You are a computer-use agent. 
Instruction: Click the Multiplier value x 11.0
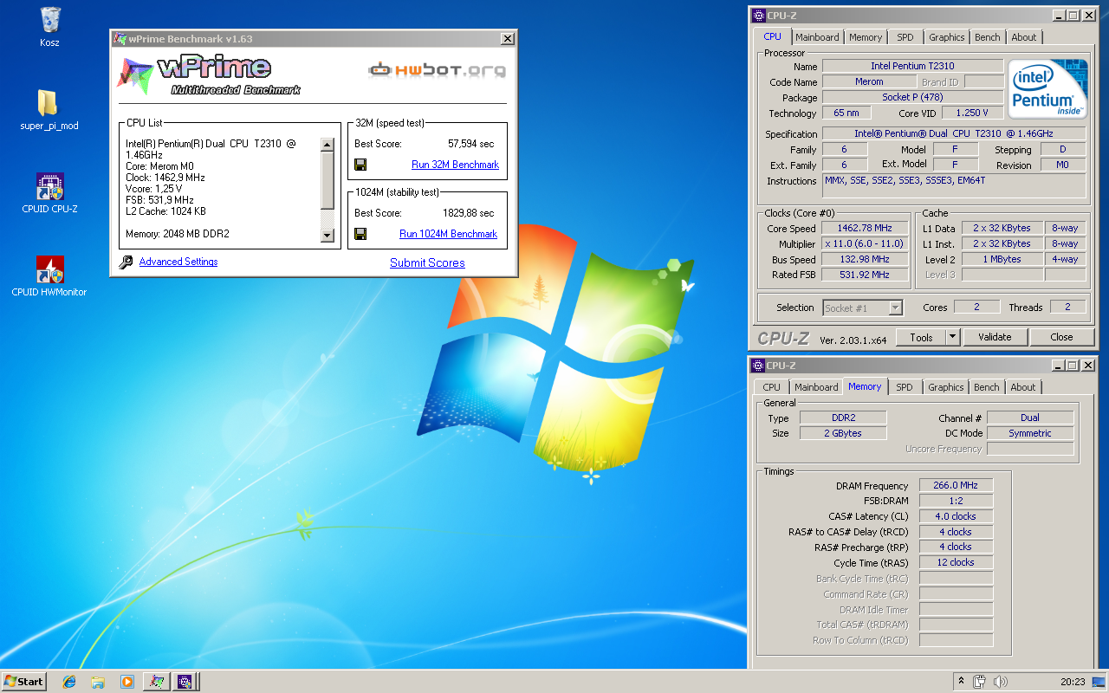(864, 244)
